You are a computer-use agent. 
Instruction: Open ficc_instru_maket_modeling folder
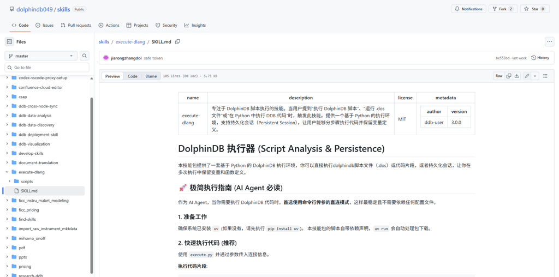[44, 201]
